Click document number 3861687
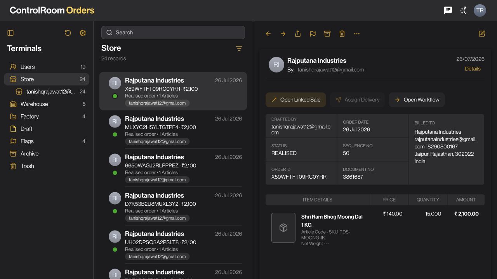This screenshot has height=279, width=497. click(x=353, y=177)
